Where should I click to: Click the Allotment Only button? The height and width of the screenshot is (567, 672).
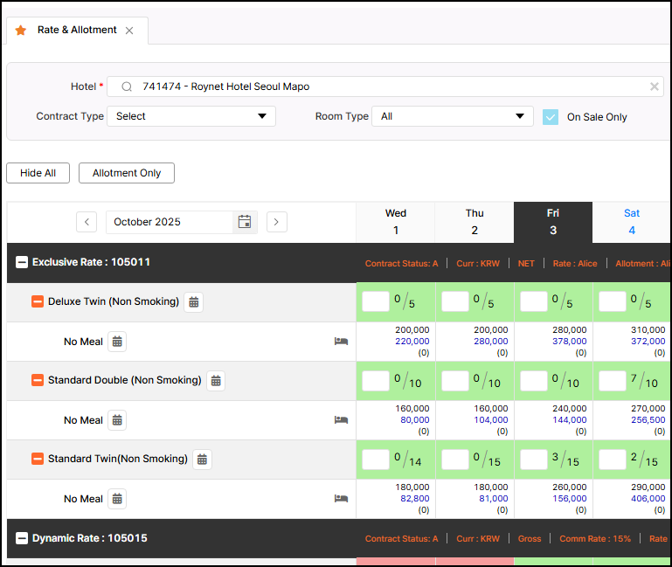[x=127, y=173]
